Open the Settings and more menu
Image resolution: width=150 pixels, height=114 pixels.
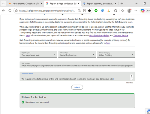(x=136, y=10)
